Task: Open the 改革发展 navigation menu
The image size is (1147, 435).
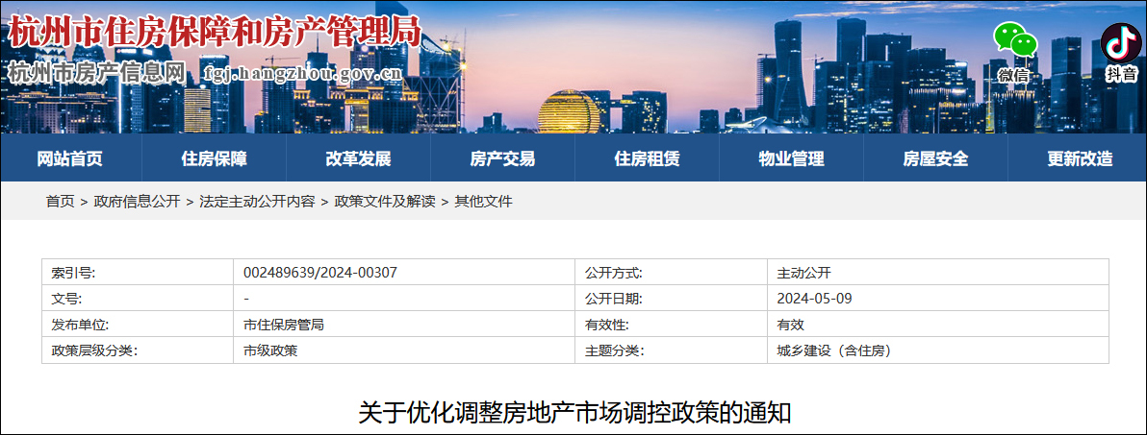Action: pyautogui.click(x=358, y=158)
